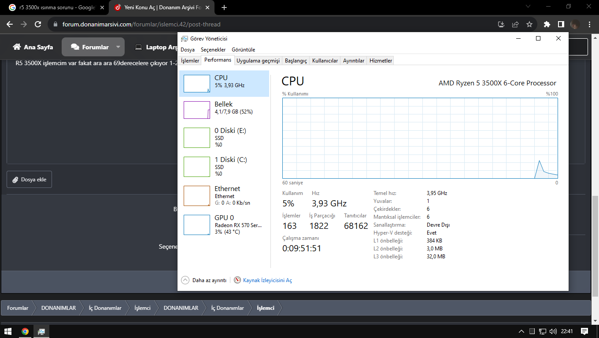Viewport: 599px width, 338px height.
Task: Click the install page icon in address bar
Action: click(501, 24)
